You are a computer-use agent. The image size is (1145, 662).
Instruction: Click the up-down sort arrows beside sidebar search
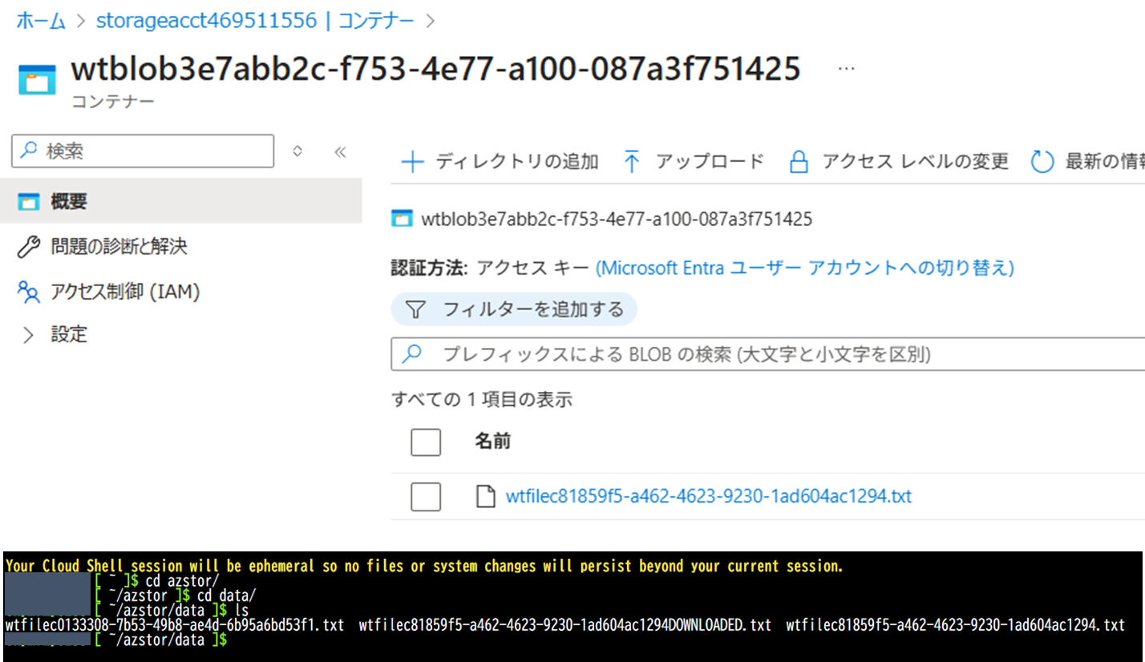[x=297, y=151]
